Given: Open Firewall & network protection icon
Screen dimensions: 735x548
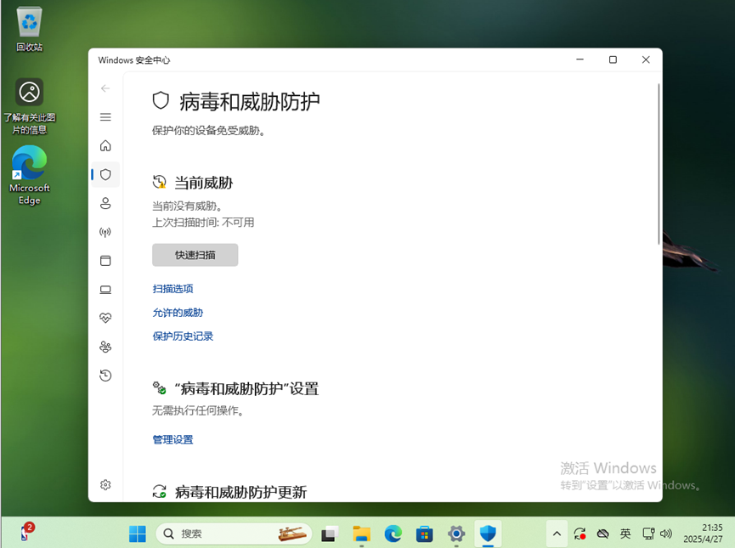Looking at the screenshot, I should tap(105, 232).
